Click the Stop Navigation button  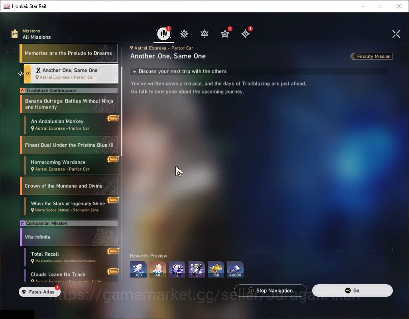click(270, 291)
